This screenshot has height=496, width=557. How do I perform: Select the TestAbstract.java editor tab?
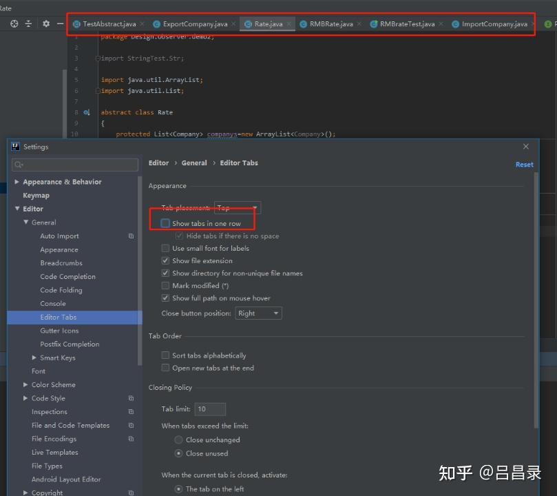[x=110, y=23]
